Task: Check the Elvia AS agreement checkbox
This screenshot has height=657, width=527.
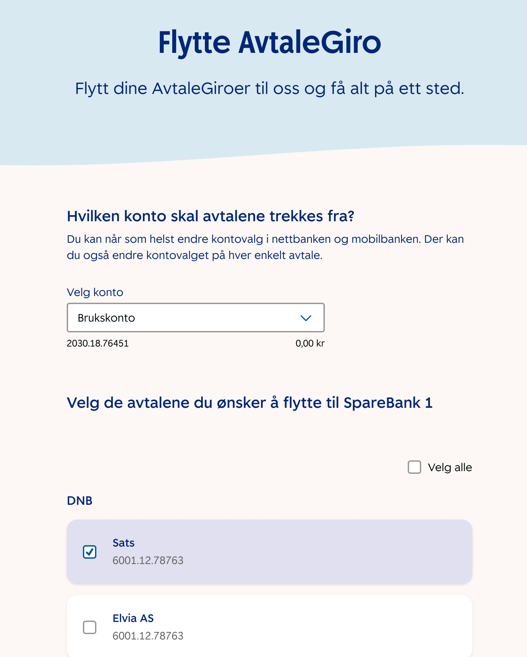Action: (90, 627)
